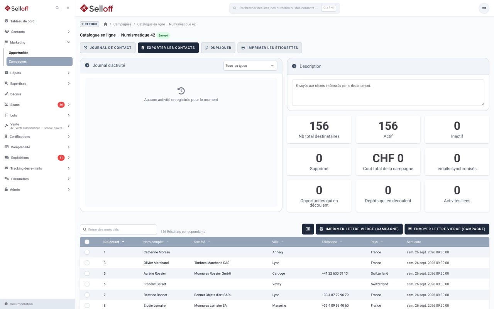
Task: Click the Selloff logo in top header
Action: pyautogui.click(x=96, y=8)
